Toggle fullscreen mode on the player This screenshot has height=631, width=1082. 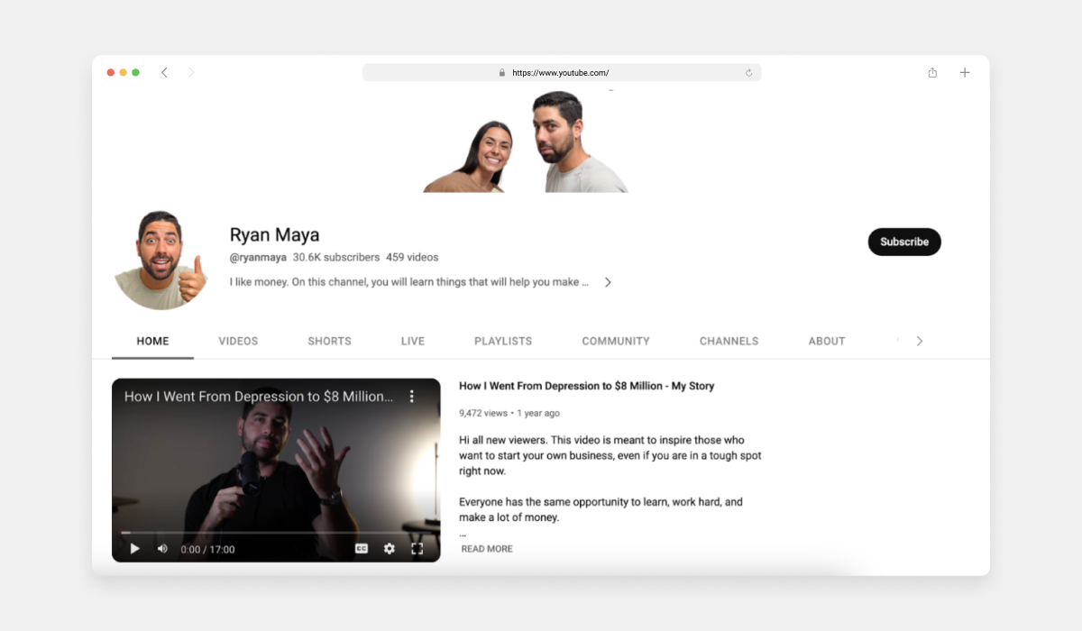417,548
